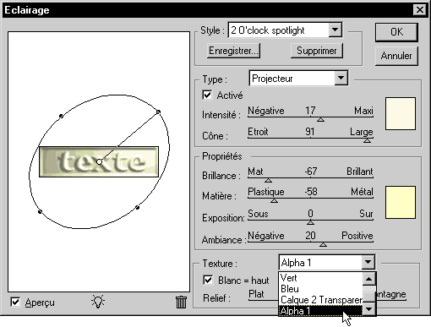The image size is (431, 327).
Task: Click the Plat relief label
Action: [256, 294]
